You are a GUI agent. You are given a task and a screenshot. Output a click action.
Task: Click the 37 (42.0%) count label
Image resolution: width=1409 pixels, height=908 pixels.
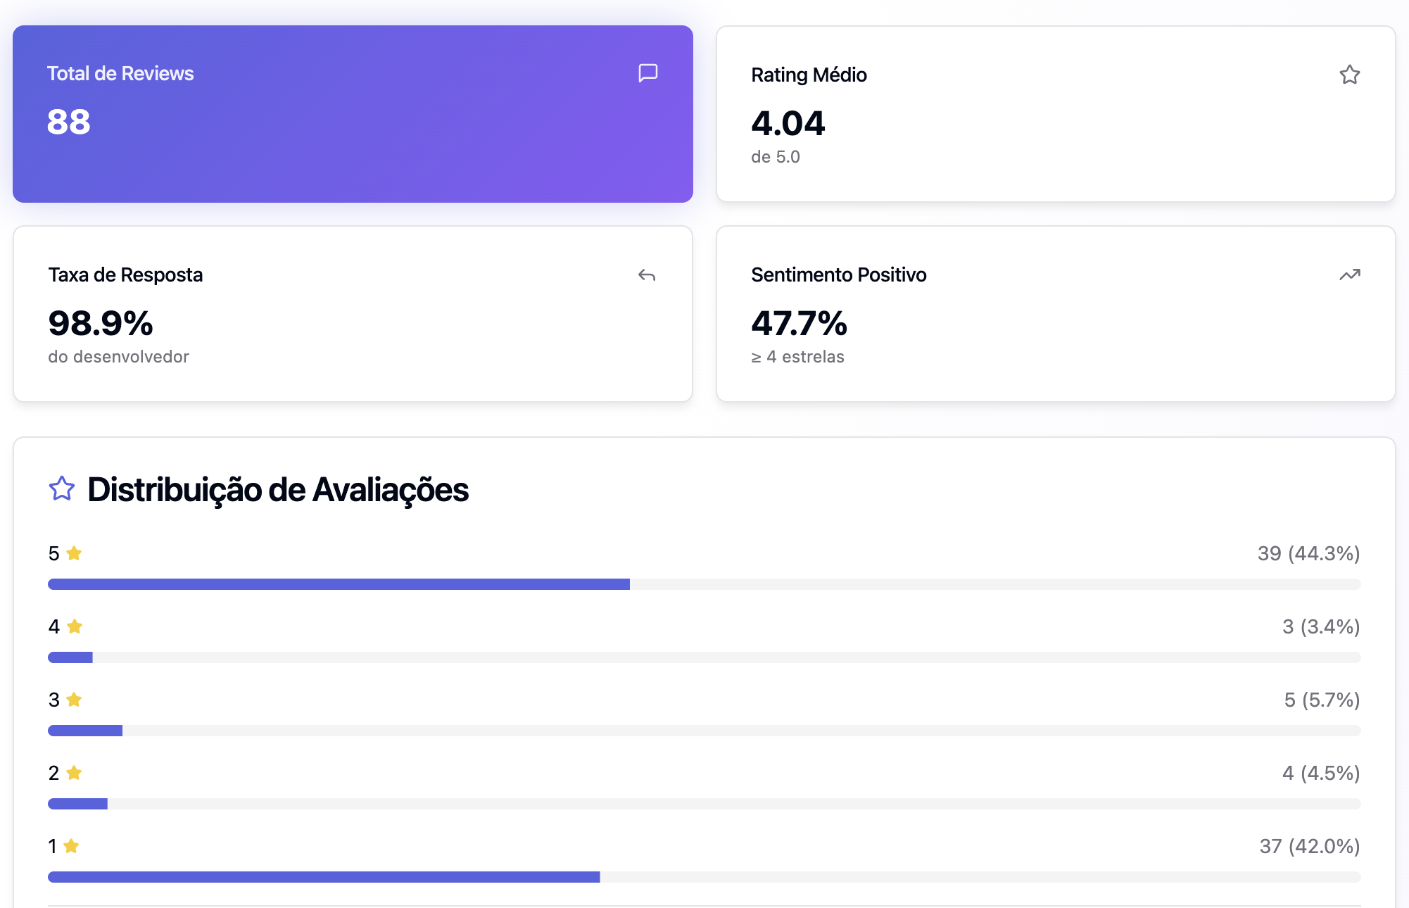1309,846
